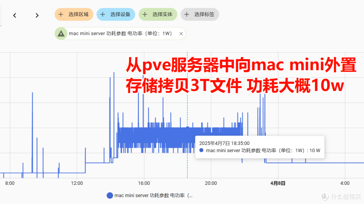Click 20:00 axis label
This screenshot has height=204, width=364.
point(211,183)
